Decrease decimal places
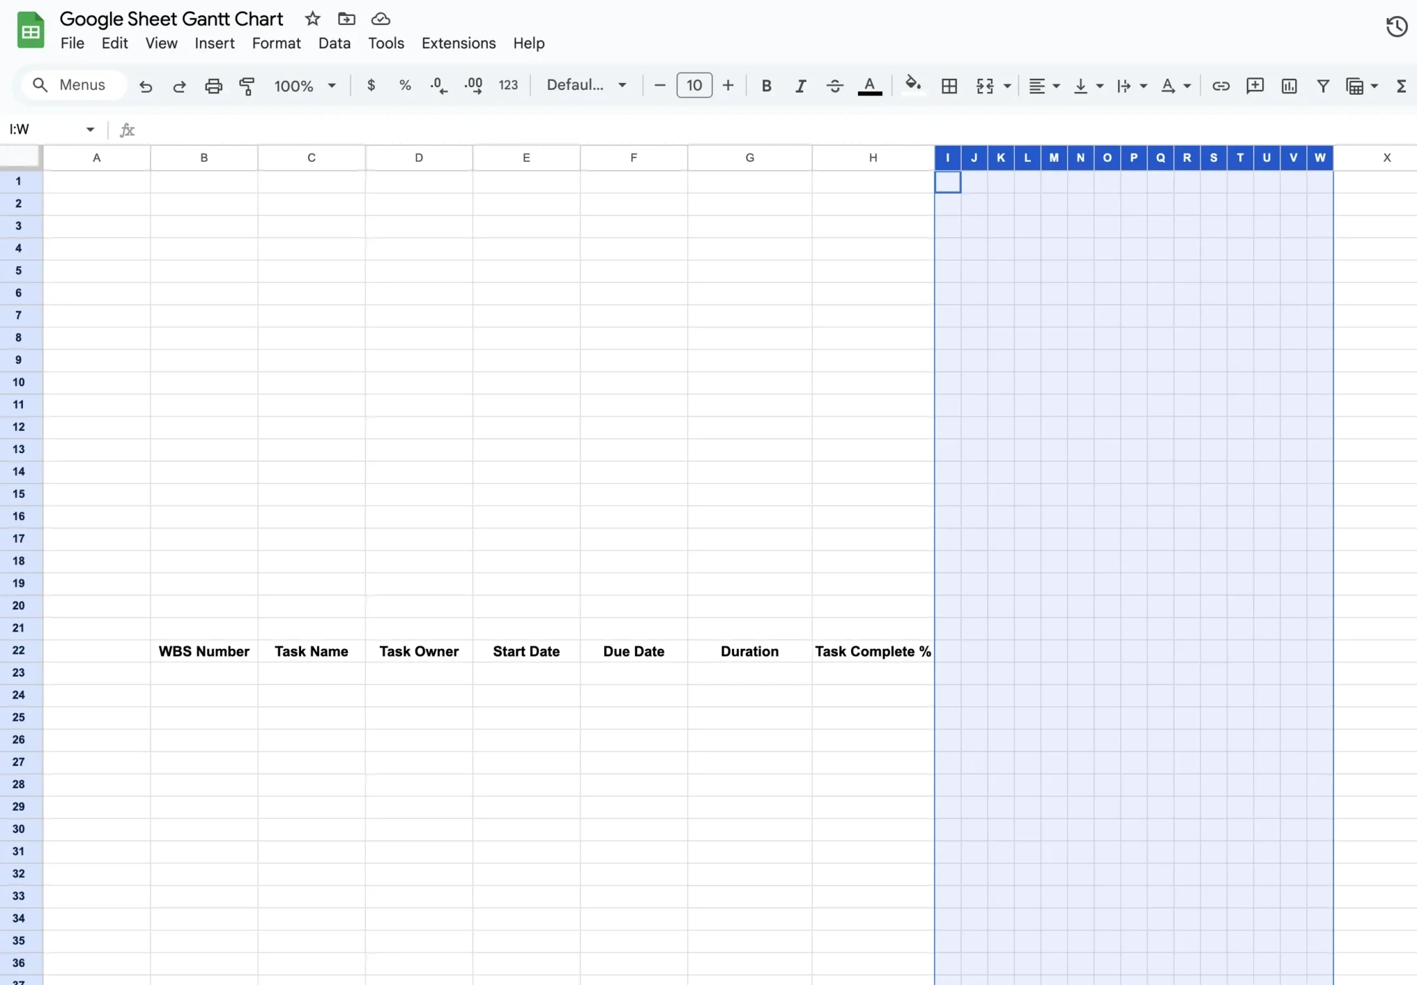This screenshot has height=985, width=1417. pyautogui.click(x=439, y=85)
